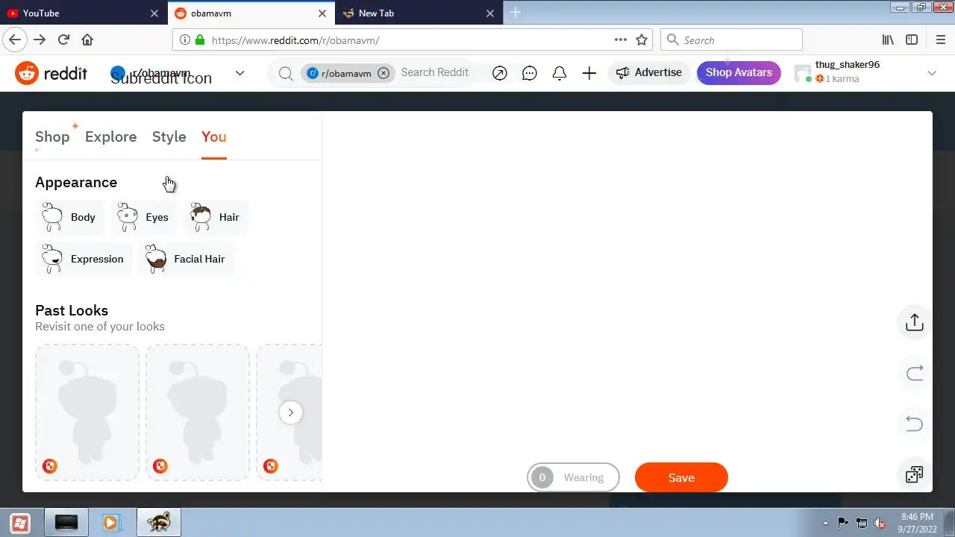Switch to the YouTube browser tab
This screenshot has width=955, height=537.
click(82, 13)
